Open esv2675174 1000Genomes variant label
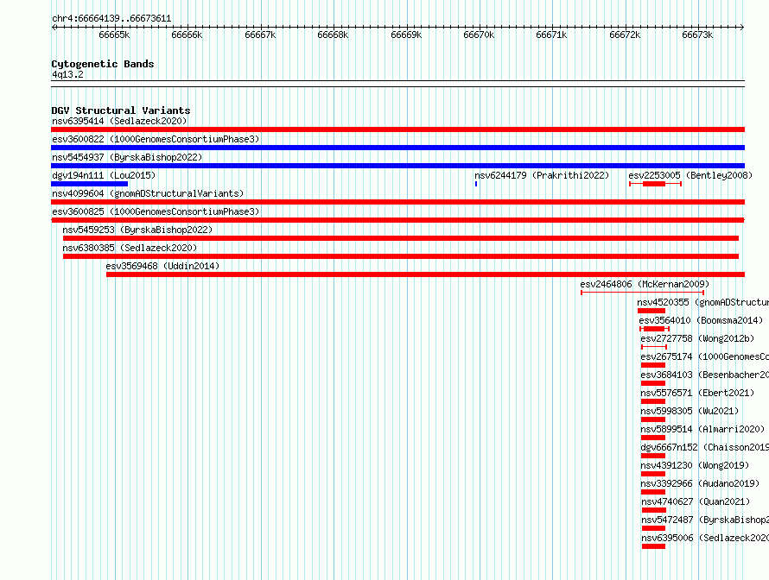769x580 pixels. [x=704, y=356]
